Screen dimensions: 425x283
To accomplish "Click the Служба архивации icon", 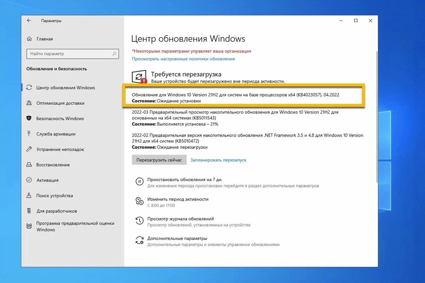I will [29, 134].
